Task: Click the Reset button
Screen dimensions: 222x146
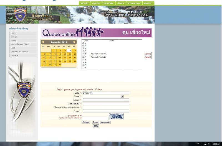Action: point(95,122)
